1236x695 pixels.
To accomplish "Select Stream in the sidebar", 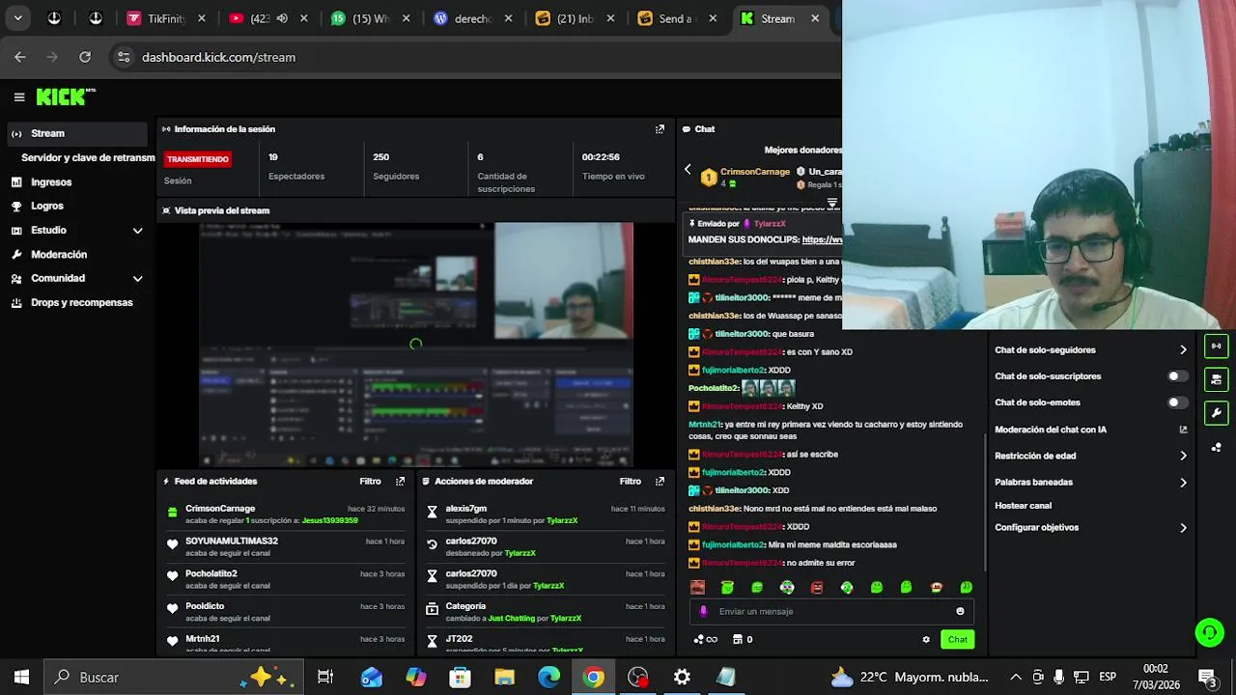I will (75, 133).
